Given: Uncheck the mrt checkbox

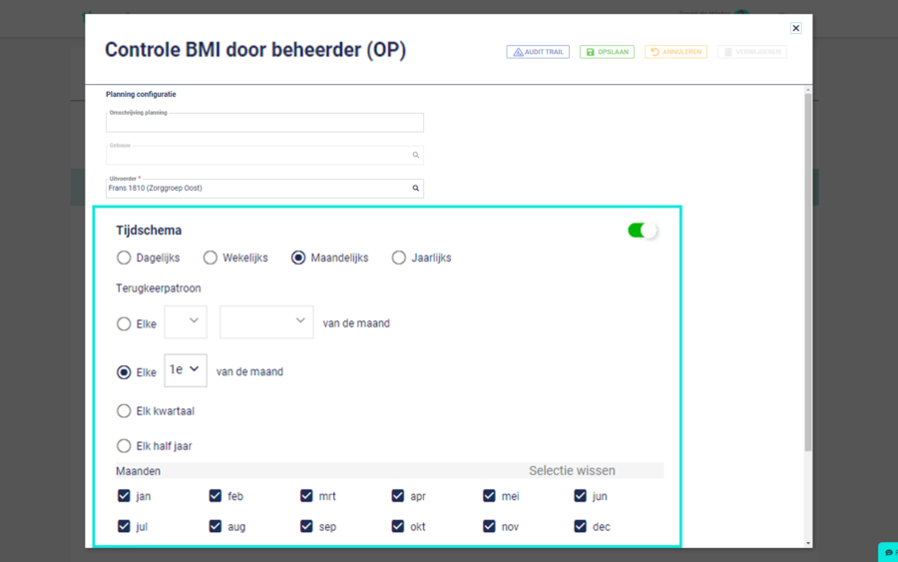Looking at the screenshot, I should (x=306, y=495).
